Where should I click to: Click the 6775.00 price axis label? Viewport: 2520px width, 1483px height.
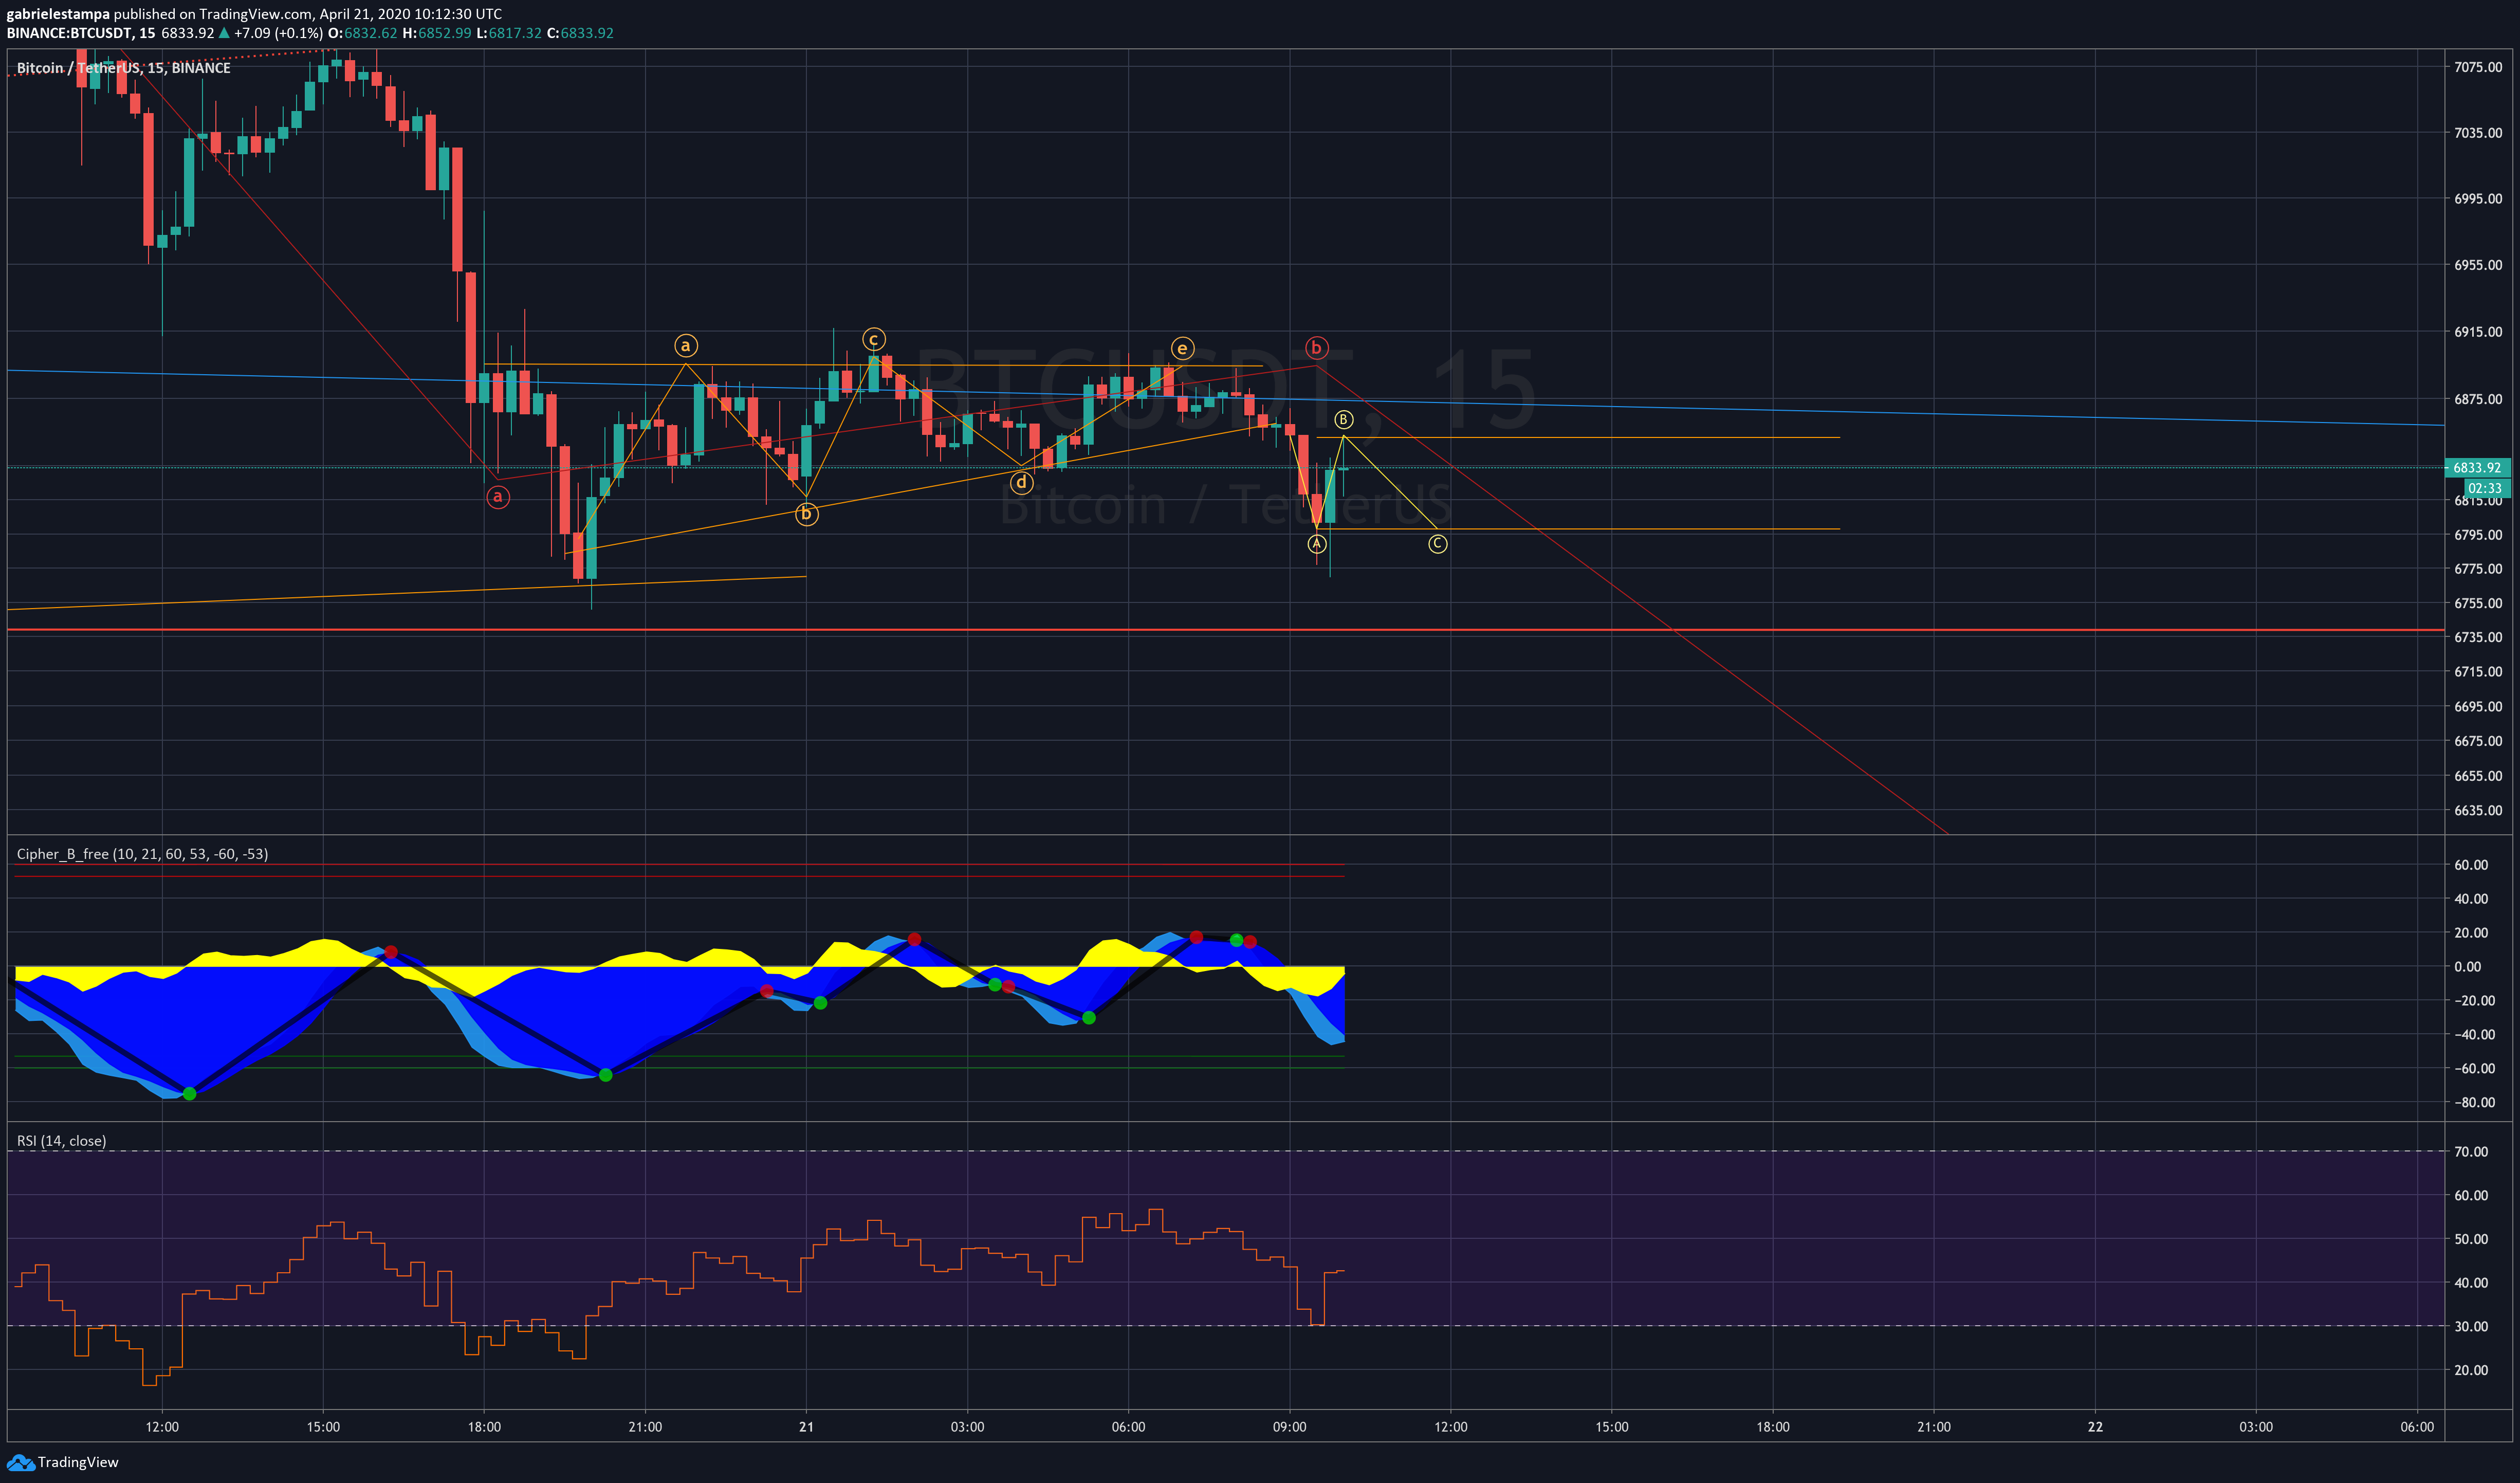(2478, 569)
